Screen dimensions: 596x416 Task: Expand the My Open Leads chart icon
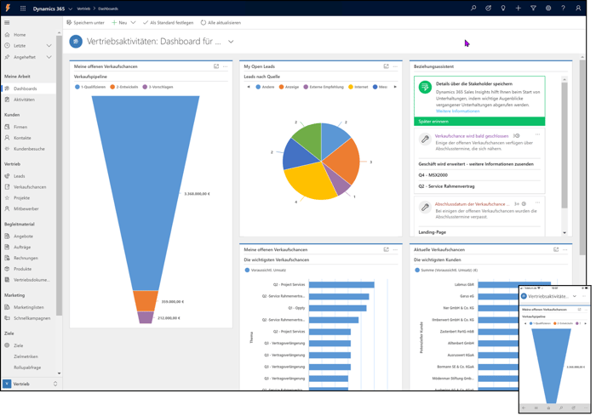click(x=387, y=66)
